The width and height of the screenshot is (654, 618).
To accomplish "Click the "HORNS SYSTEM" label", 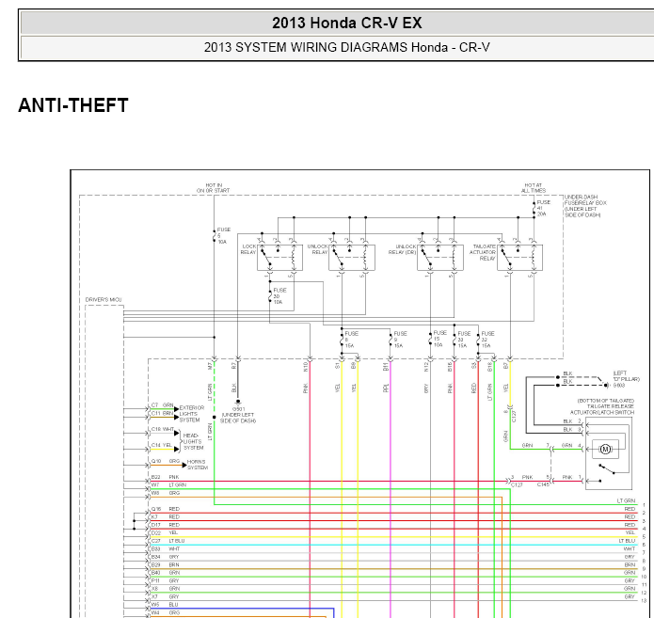I will [x=197, y=465].
